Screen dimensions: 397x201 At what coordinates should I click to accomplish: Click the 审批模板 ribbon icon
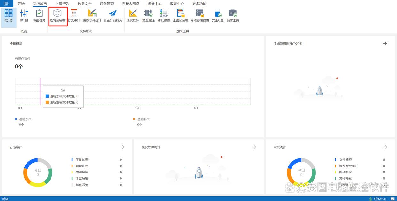pyautogui.click(x=164, y=16)
